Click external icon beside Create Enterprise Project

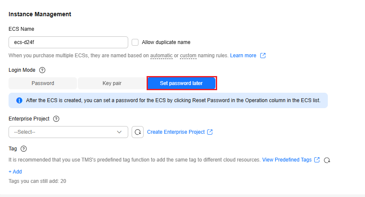coord(210,132)
